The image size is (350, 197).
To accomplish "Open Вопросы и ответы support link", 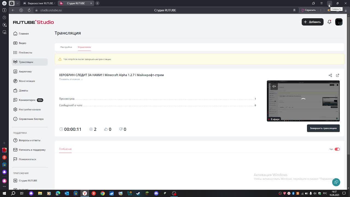I will click(x=30, y=140).
